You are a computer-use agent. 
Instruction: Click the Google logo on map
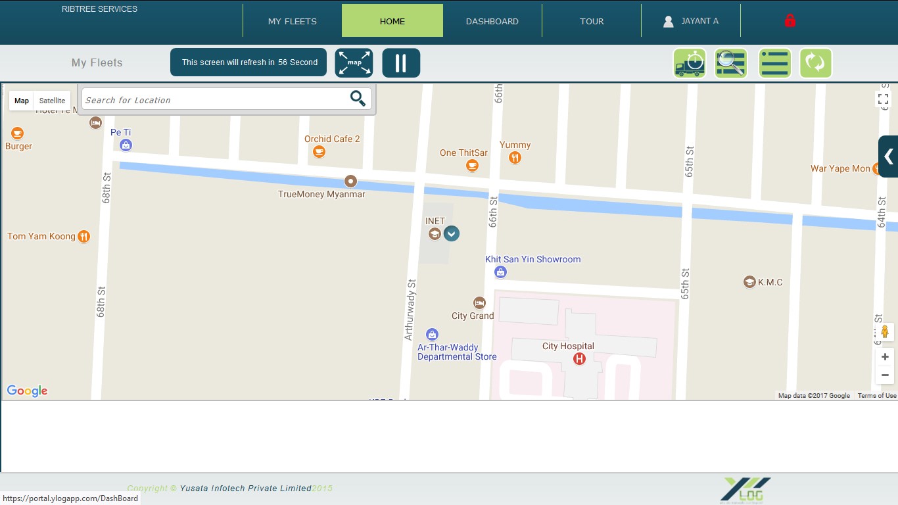tap(27, 391)
